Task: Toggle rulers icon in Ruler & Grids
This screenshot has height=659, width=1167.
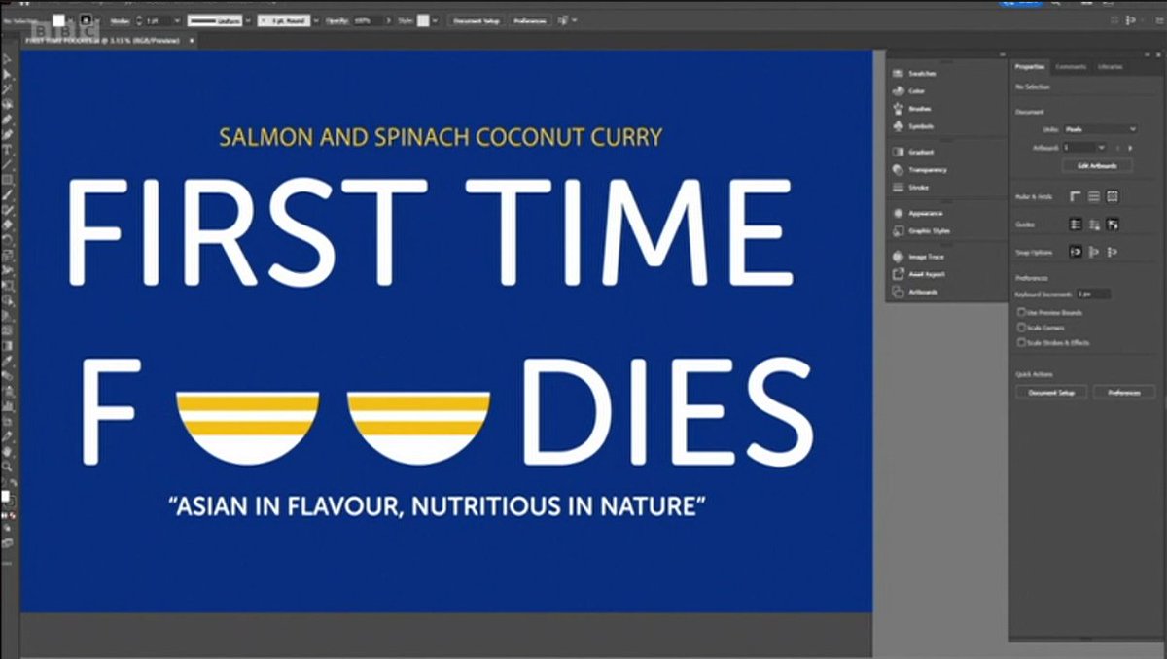Action: (1076, 196)
